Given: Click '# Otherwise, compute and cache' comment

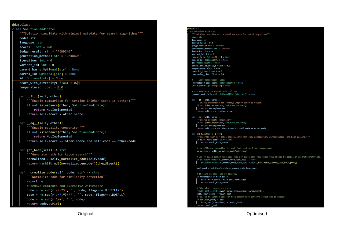Looking at the screenshot, I should point(214,188).
